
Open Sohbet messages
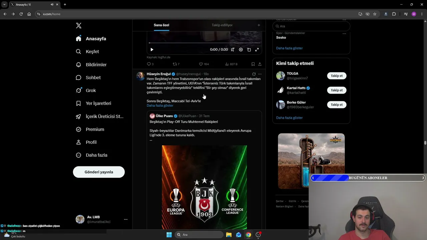click(88, 77)
